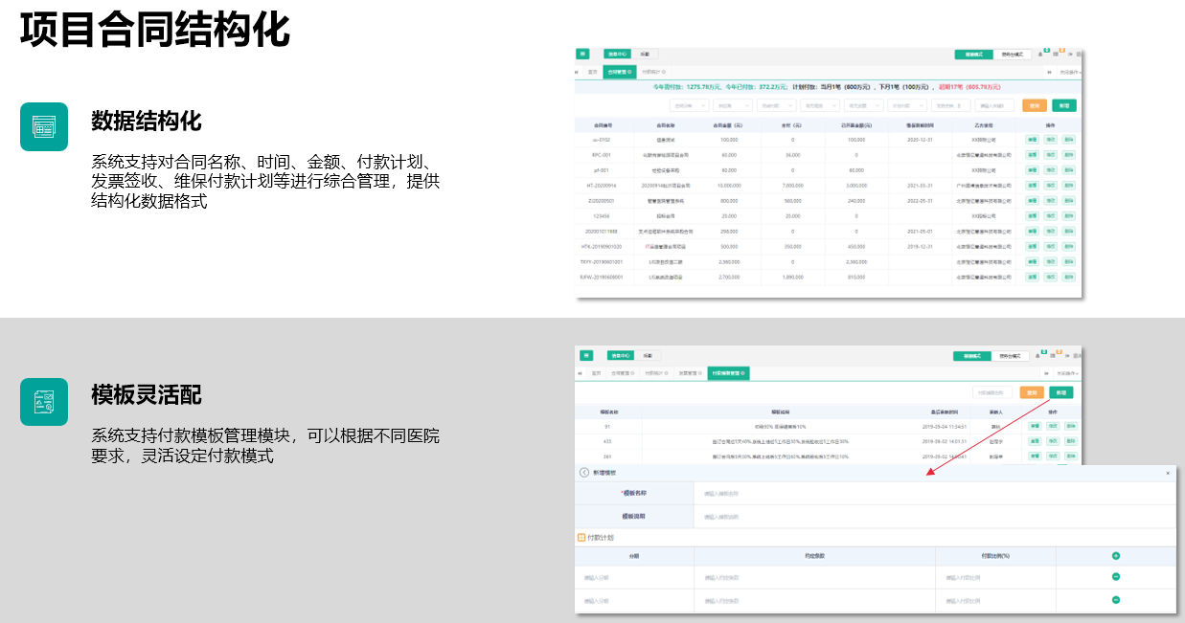Click the orange 付款计划 section icon
The height and width of the screenshot is (623, 1185).
[581, 538]
